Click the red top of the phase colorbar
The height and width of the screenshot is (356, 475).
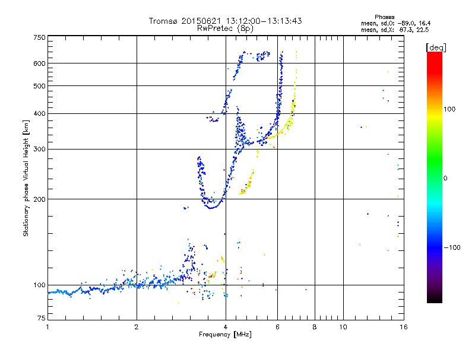[434, 56]
